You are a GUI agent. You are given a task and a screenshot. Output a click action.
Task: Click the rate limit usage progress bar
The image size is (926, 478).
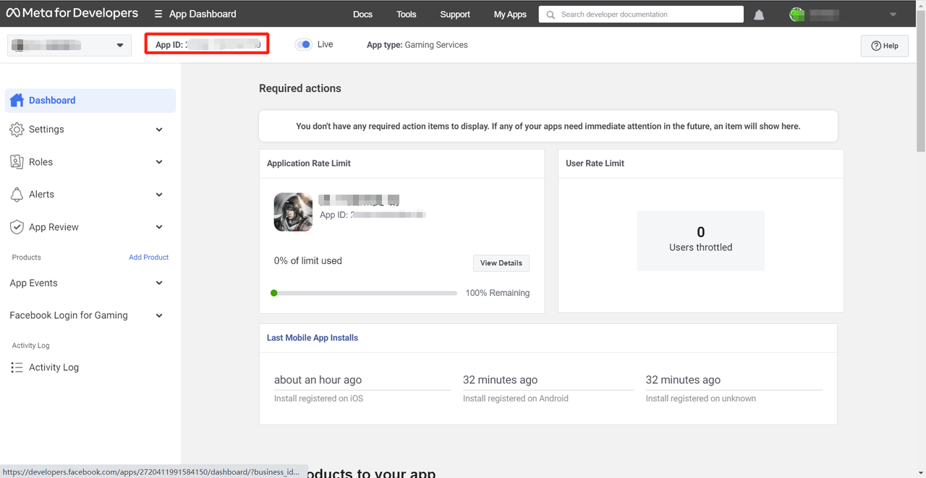pos(365,293)
